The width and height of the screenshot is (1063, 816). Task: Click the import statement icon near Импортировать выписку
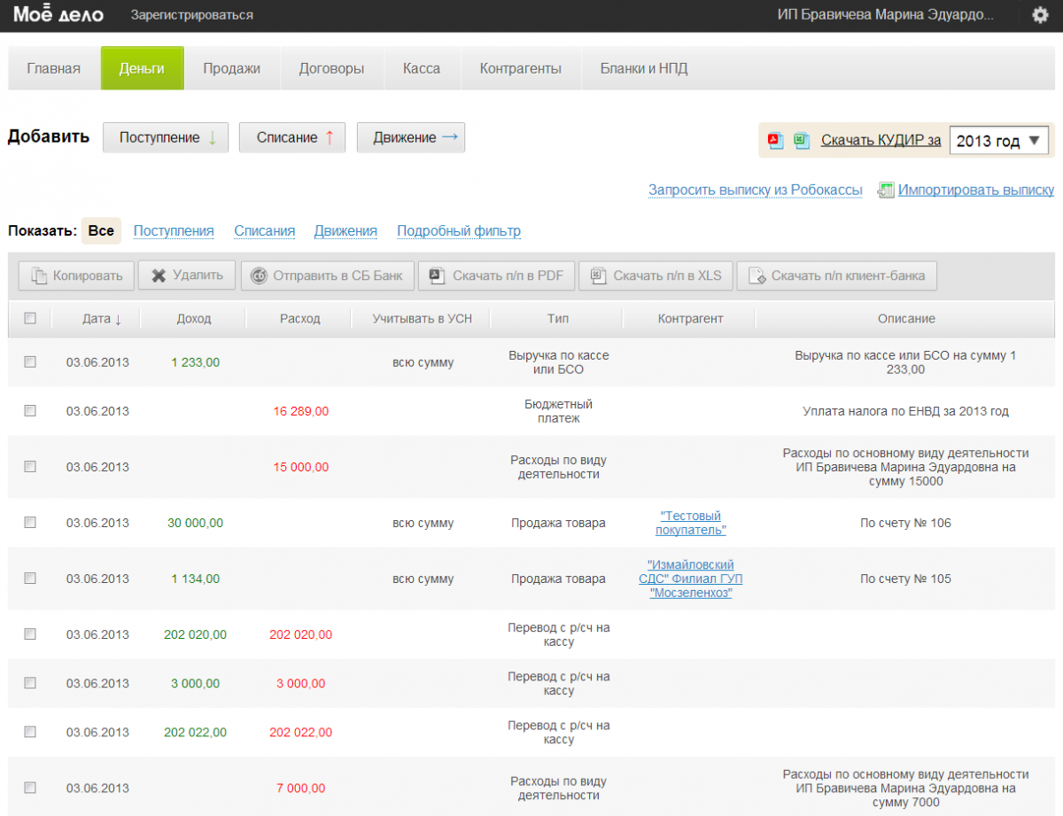tap(885, 190)
